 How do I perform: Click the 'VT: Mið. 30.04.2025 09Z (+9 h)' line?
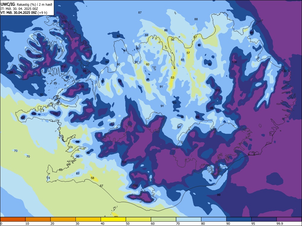coord(24,13)
